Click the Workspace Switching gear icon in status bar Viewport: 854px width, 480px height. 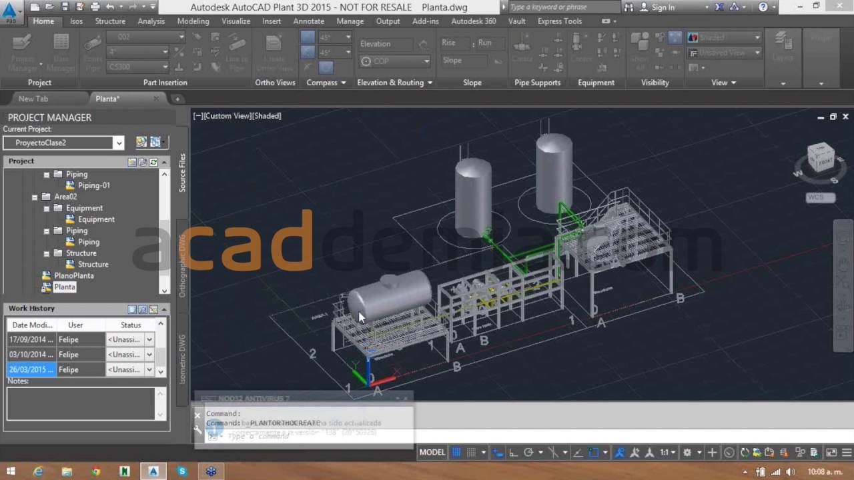687,453
